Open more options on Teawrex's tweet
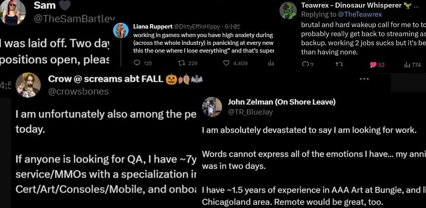 pos(416,6)
